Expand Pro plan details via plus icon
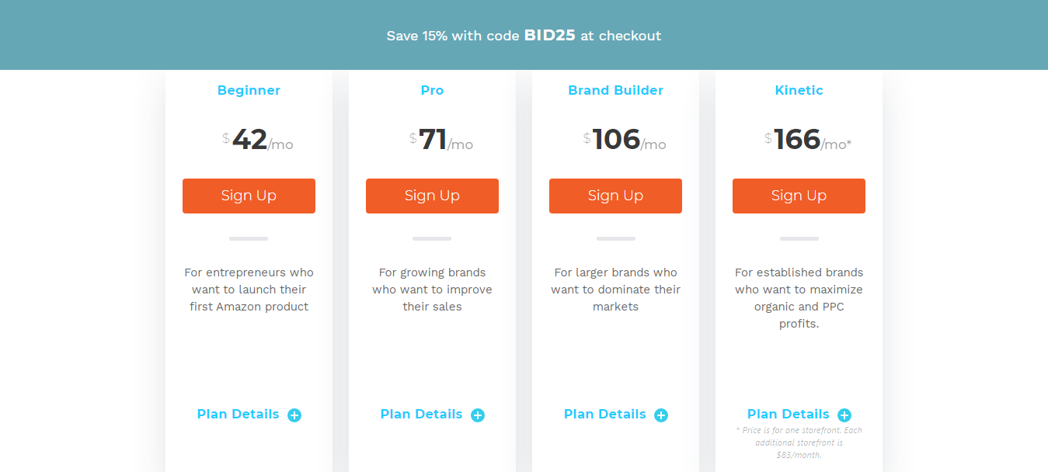This screenshot has height=472, width=1048. (477, 415)
